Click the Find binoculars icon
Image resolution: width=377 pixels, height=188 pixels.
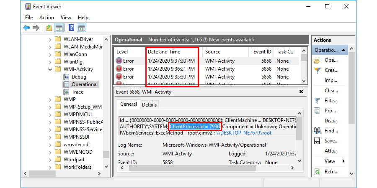point(317,131)
